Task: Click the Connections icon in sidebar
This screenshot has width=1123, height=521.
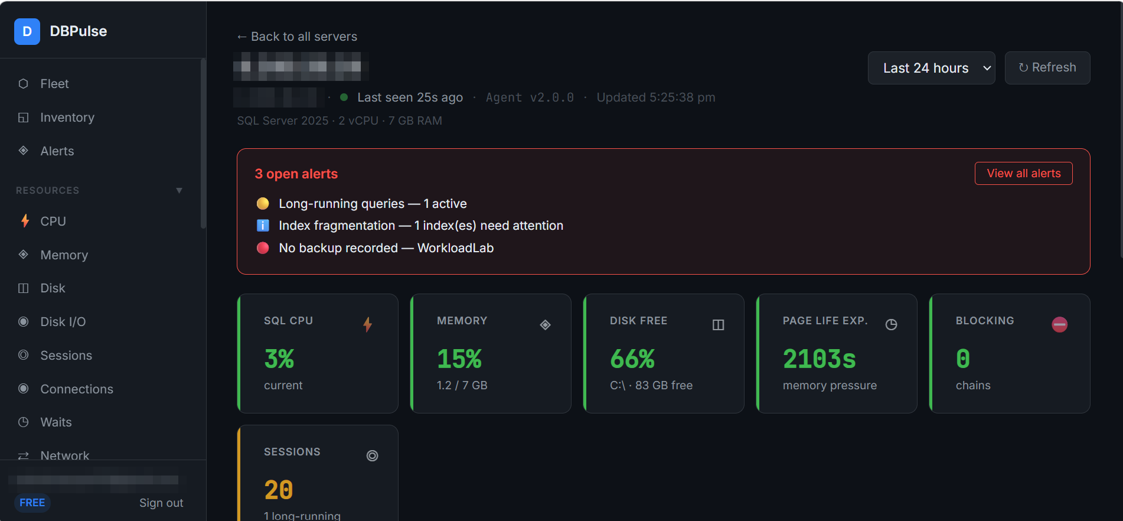Action: tap(24, 389)
